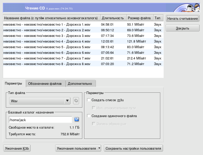Screen dimensions: 203x155
Task: Click duration 04:58:01 cell
Action: point(107,25)
